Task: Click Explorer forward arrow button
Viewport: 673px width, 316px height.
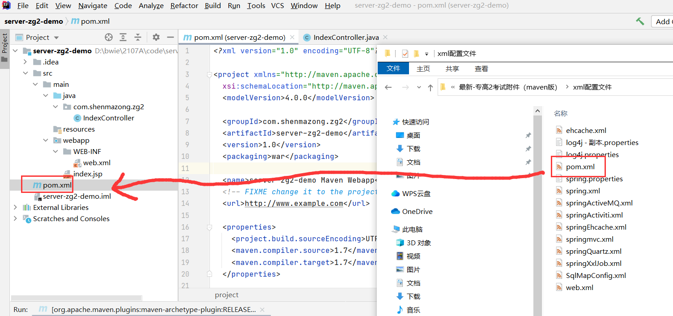Action: [x=405, y=87]
